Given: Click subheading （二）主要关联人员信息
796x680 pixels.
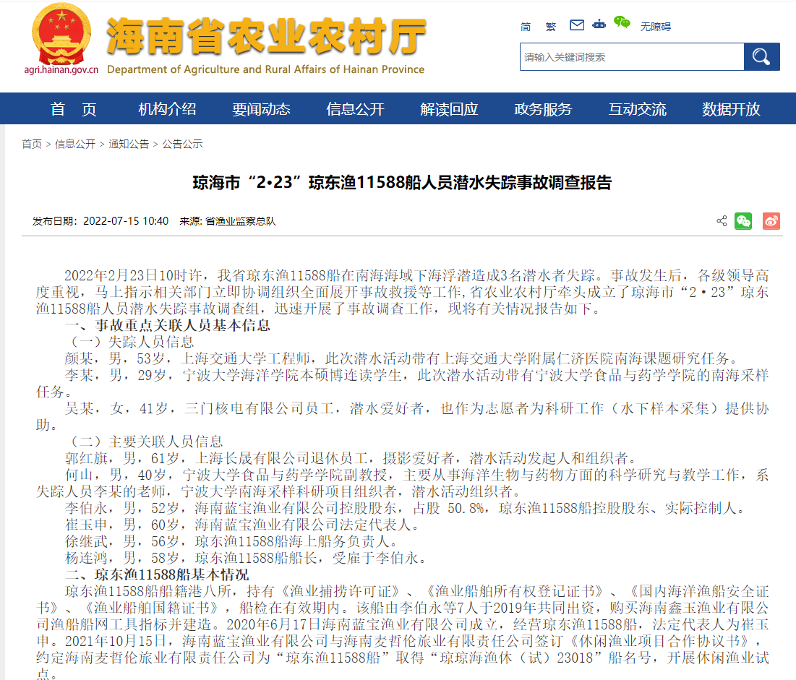Looking at the screenshot, I should [x=144, y=442].
